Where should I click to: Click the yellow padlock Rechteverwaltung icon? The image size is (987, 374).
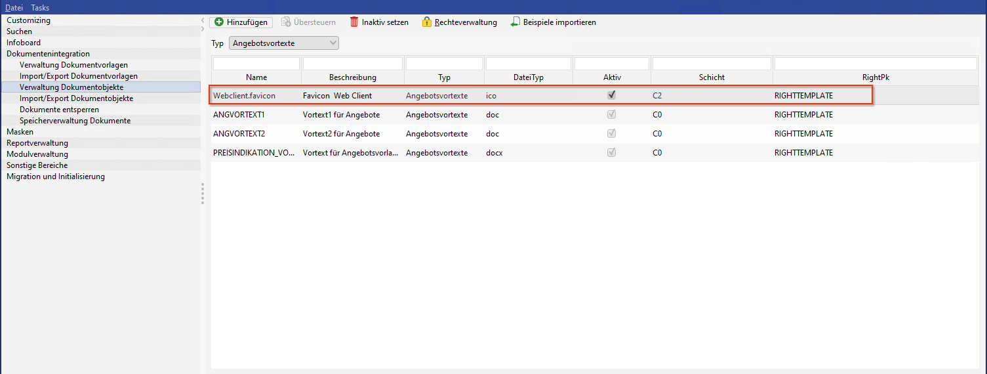point(427,22)
